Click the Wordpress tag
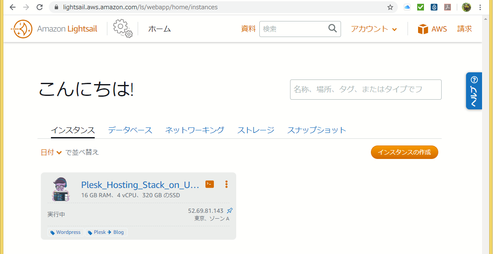The image size is (493, 254). tap(66, 232)
